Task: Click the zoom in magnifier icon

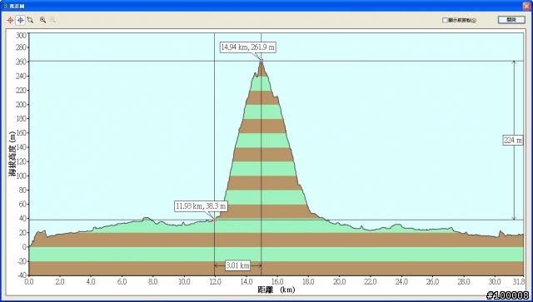Action: [x=42, y=20]
